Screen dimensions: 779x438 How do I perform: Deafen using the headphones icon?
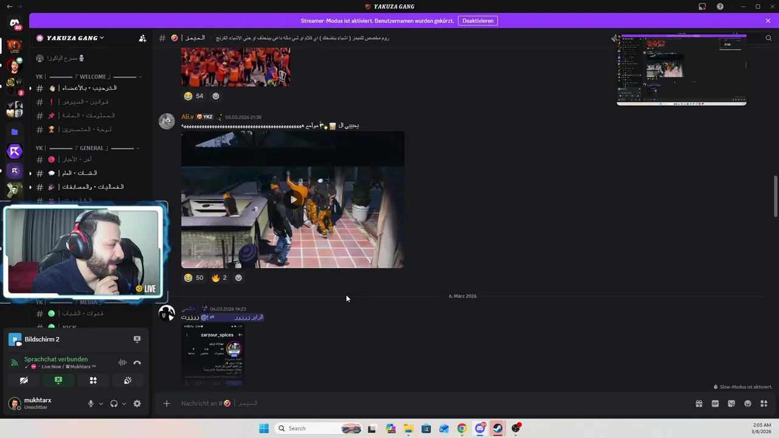114,403
